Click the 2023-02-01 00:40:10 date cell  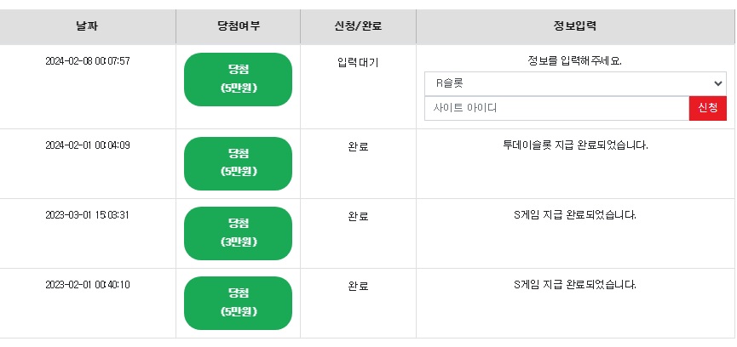(88, 285)
